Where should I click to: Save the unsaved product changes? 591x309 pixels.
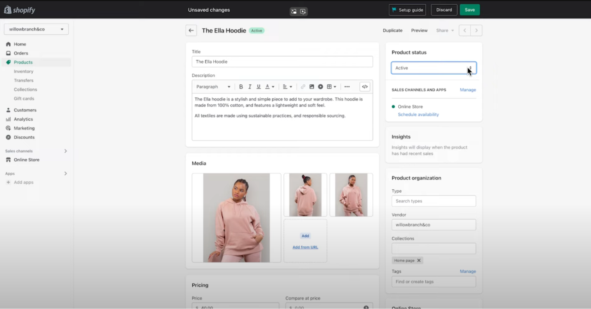[x=470, y=9]
